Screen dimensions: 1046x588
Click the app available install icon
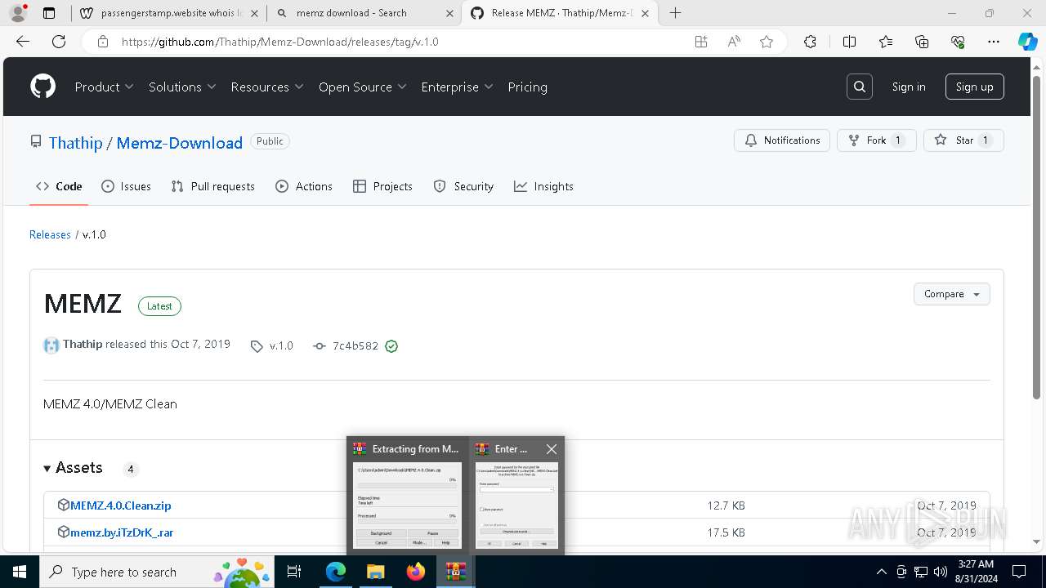[701, 42]
